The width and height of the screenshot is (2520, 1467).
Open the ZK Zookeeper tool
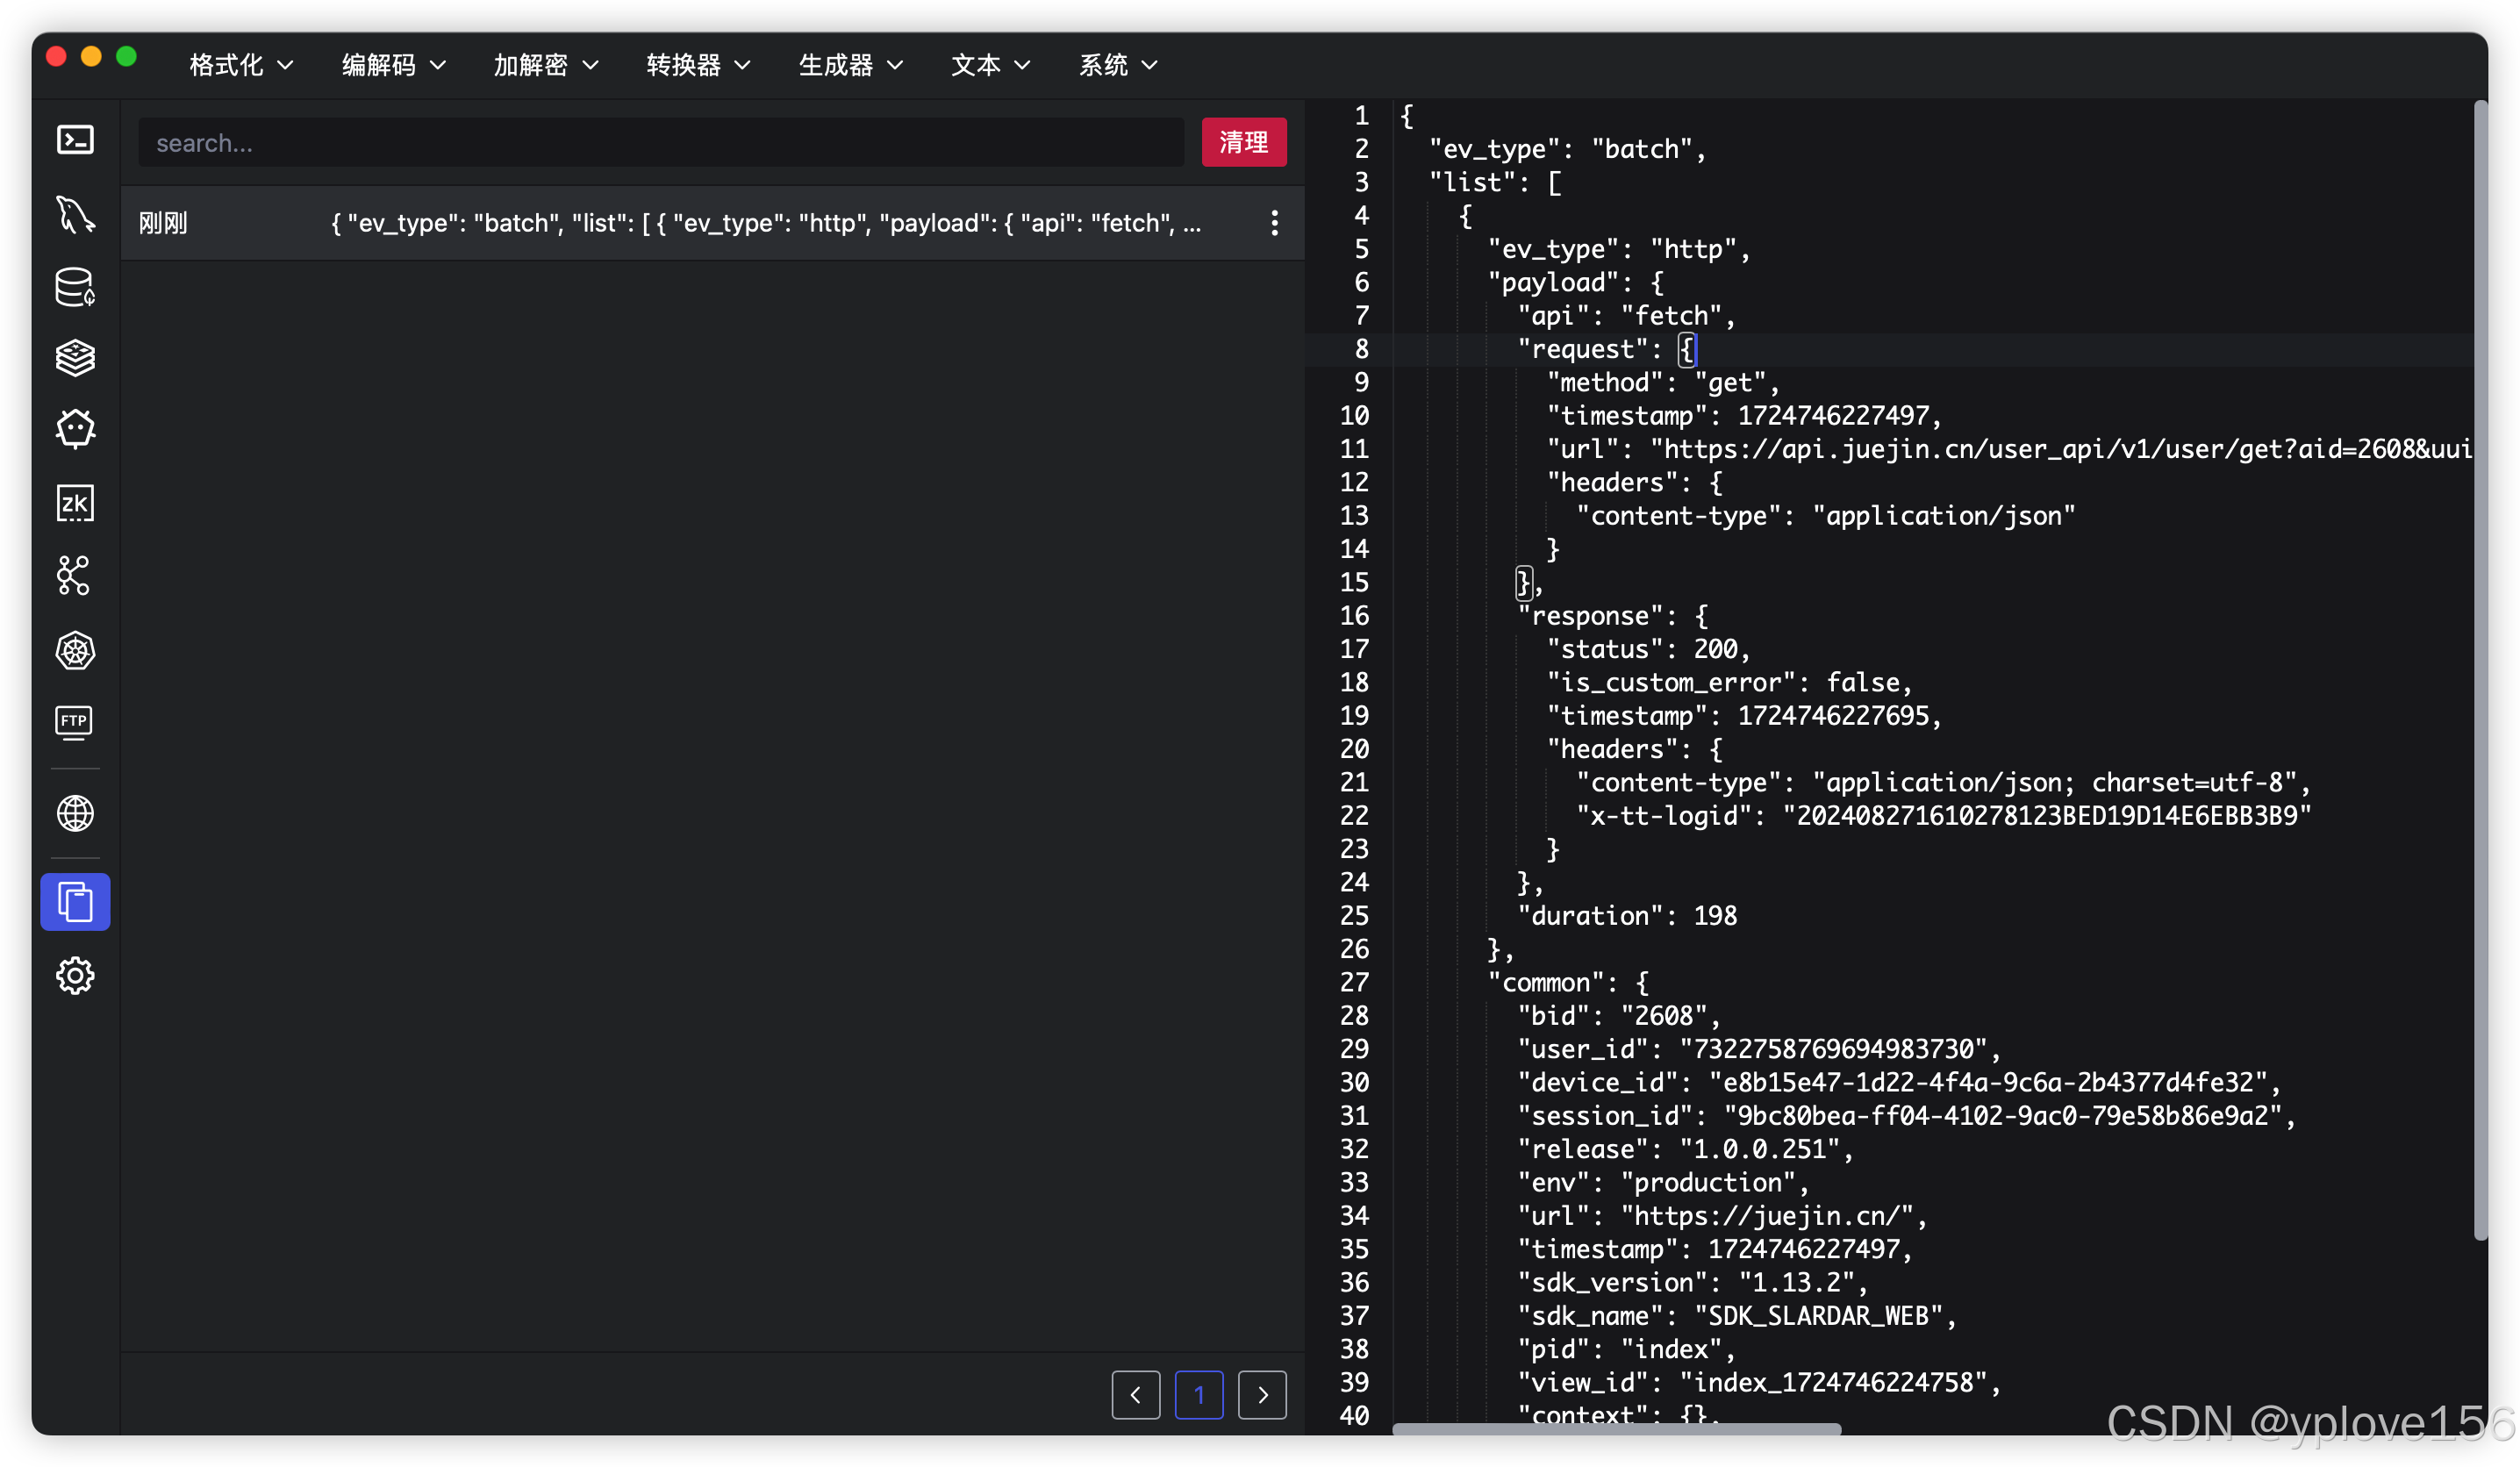[75, 503]
